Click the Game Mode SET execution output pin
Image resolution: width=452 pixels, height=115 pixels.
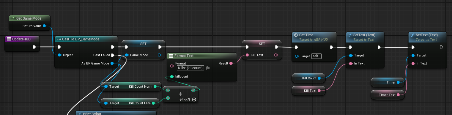click(x=160, y=47)
